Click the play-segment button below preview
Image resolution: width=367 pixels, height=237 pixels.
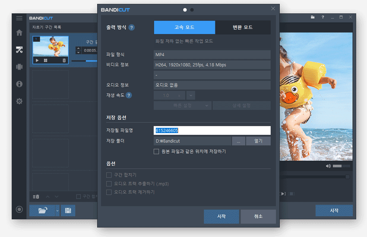coord(283,193)
